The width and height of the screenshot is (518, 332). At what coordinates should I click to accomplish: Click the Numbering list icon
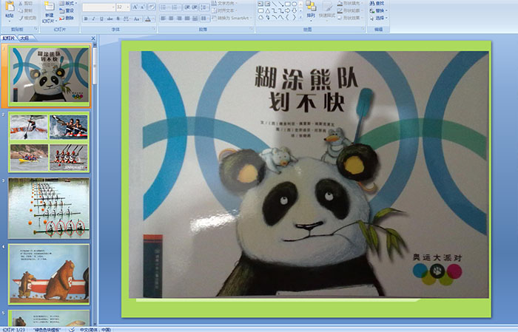coord(175,7)
